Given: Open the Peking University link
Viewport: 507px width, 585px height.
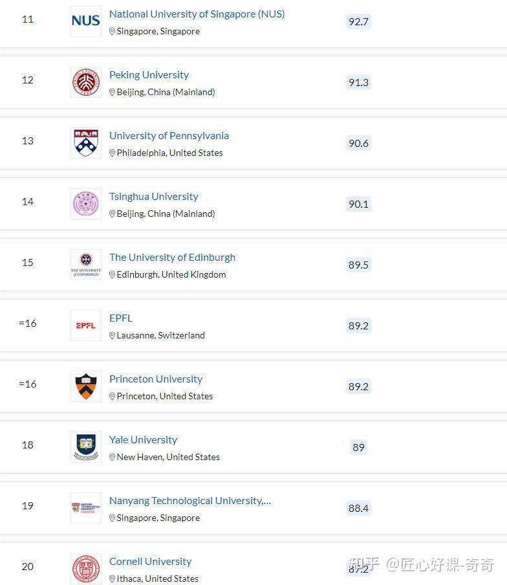Looking at the screenshot, I should tap(149, 75).
